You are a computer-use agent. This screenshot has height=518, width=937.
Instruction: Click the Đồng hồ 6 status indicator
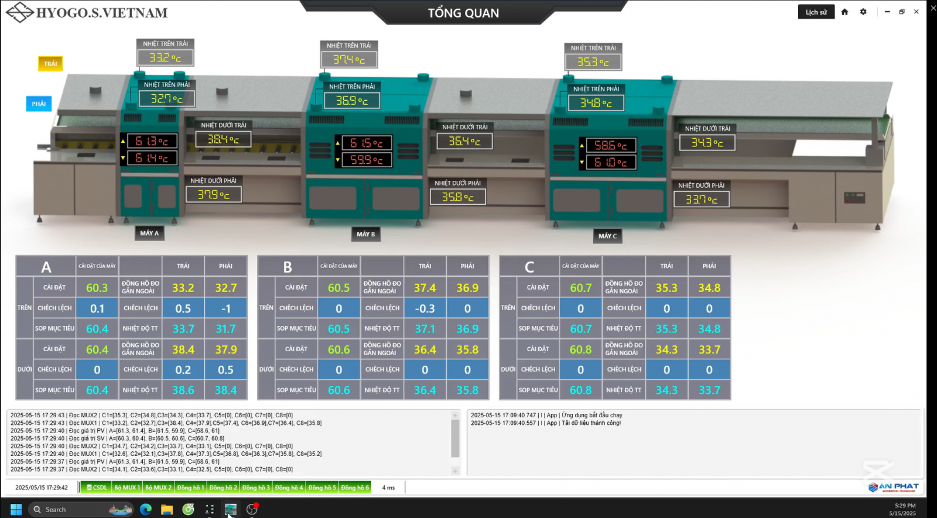(355, 488)
